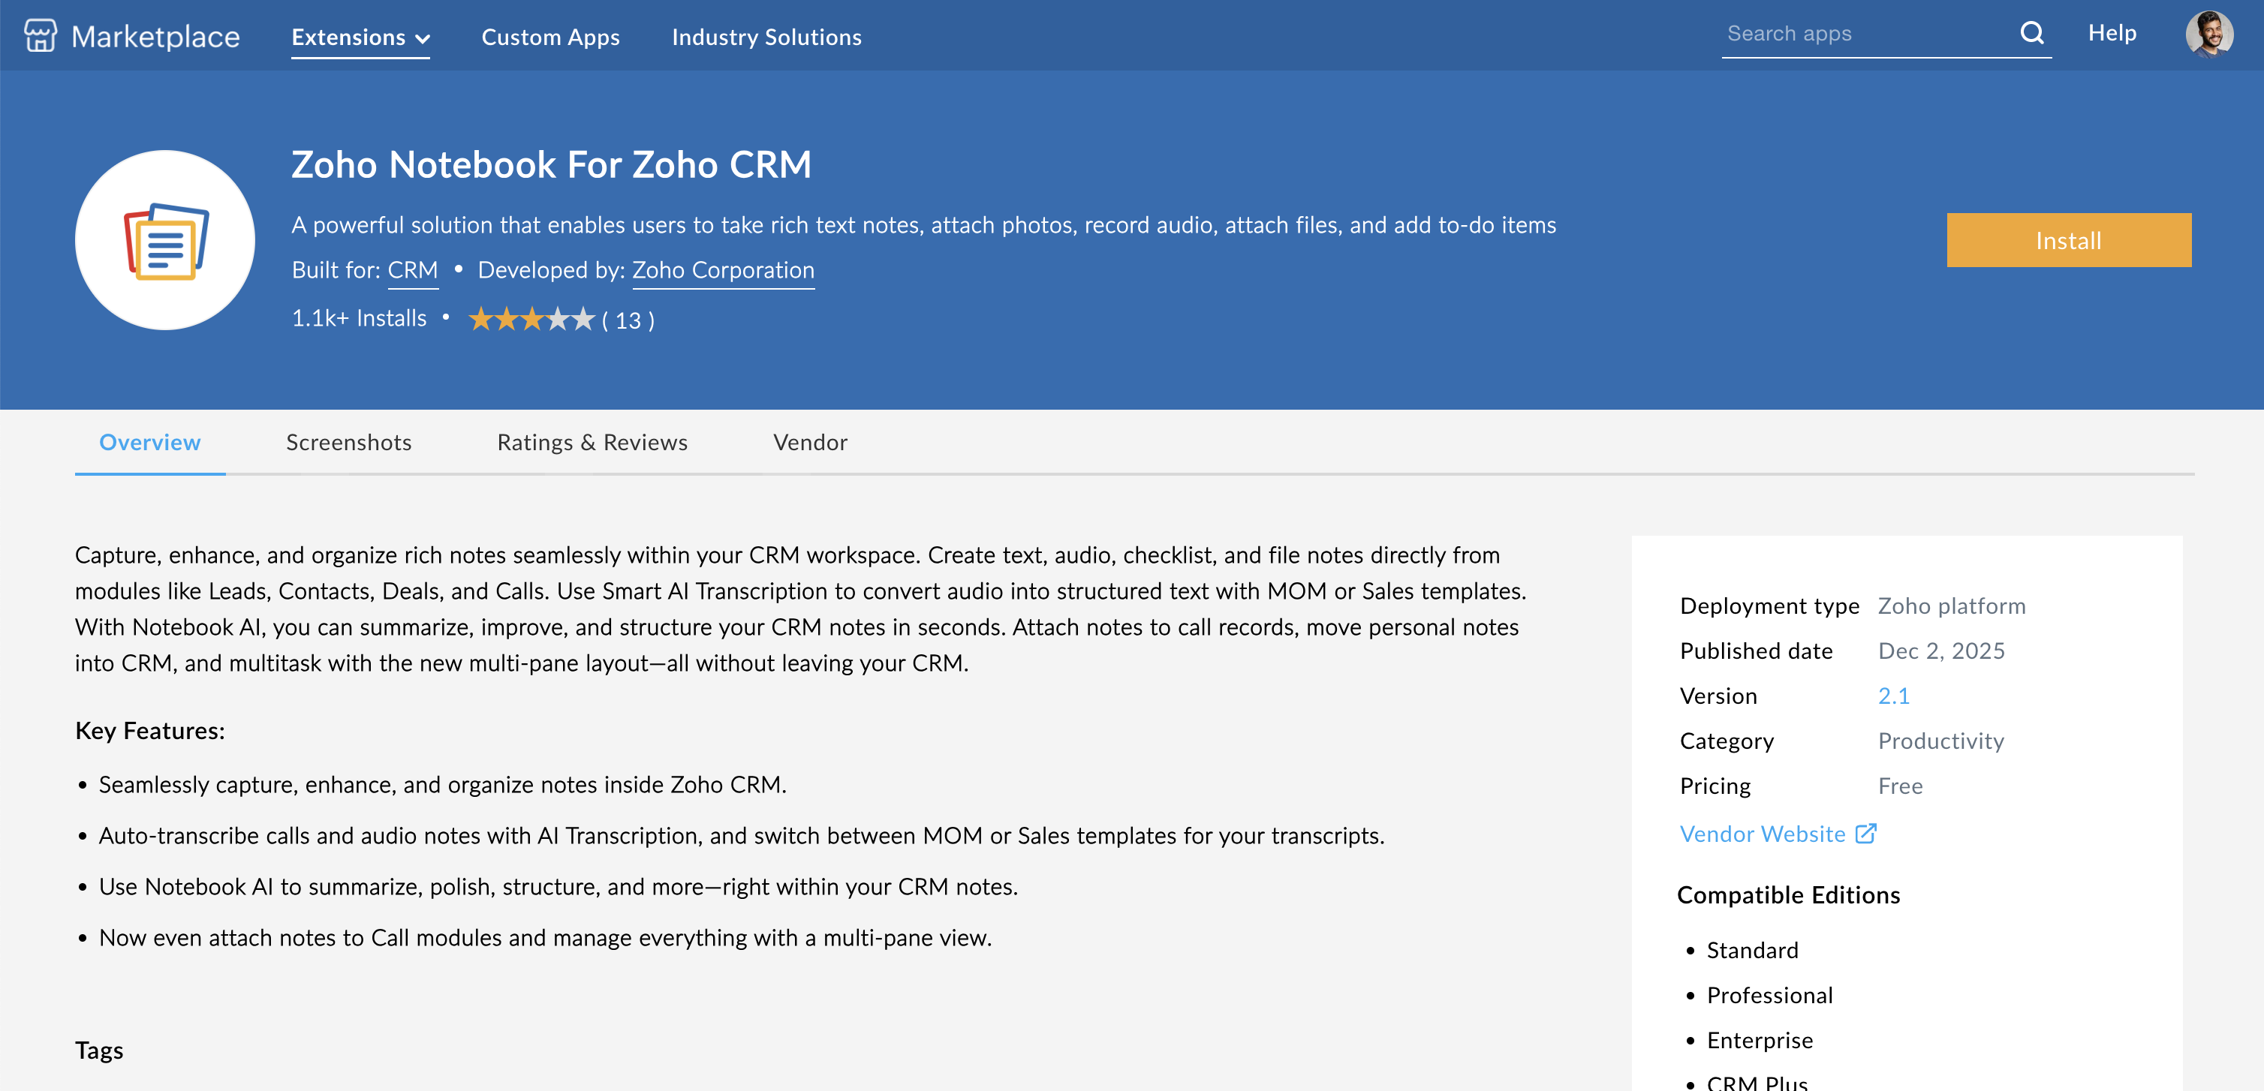Follow the CRM built-for link

(413, 269)
